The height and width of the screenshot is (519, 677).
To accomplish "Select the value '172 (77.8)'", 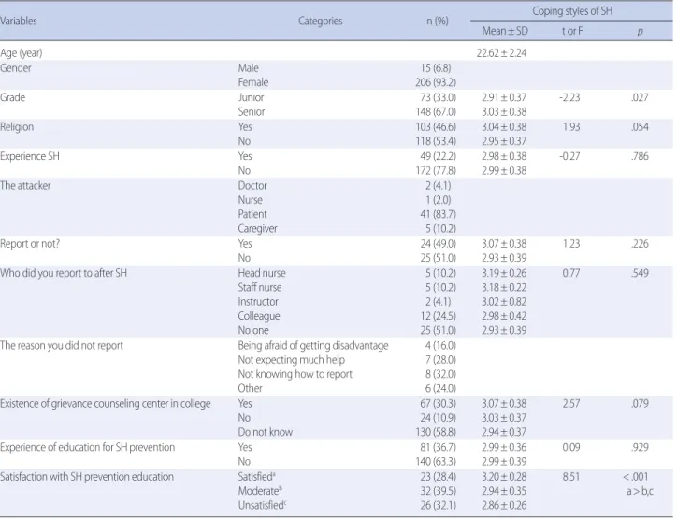I will [x=436, y=170].
